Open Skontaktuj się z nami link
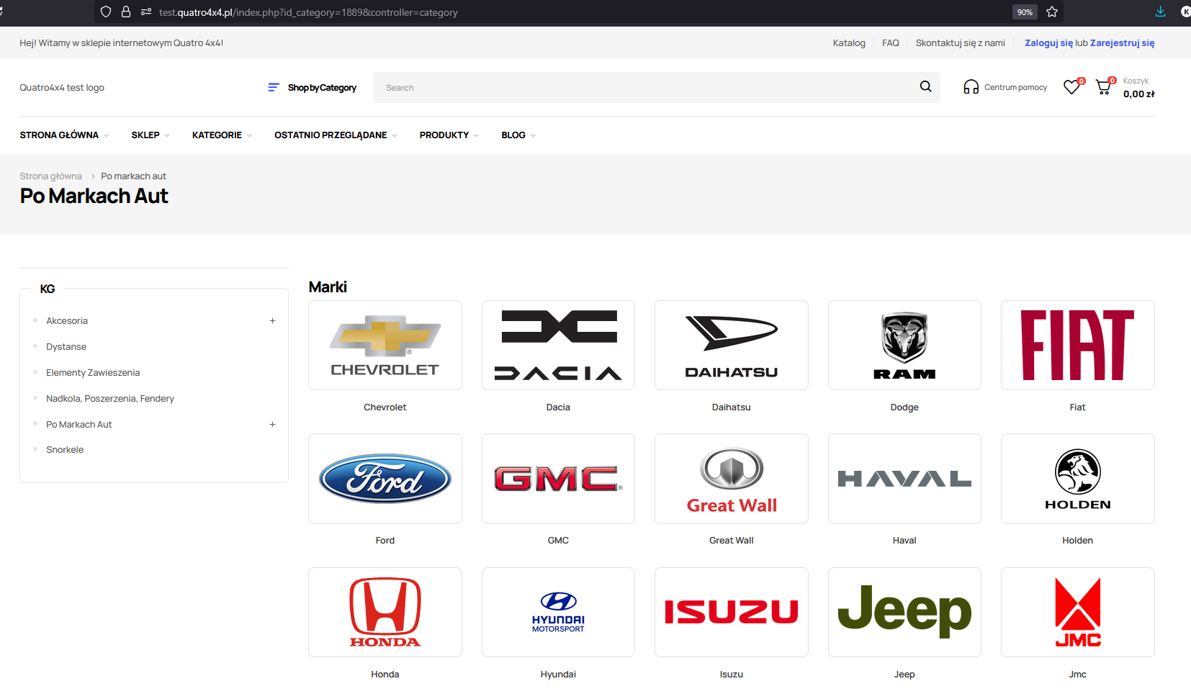This screenshot has height=699, width=1191. (960, 43)
